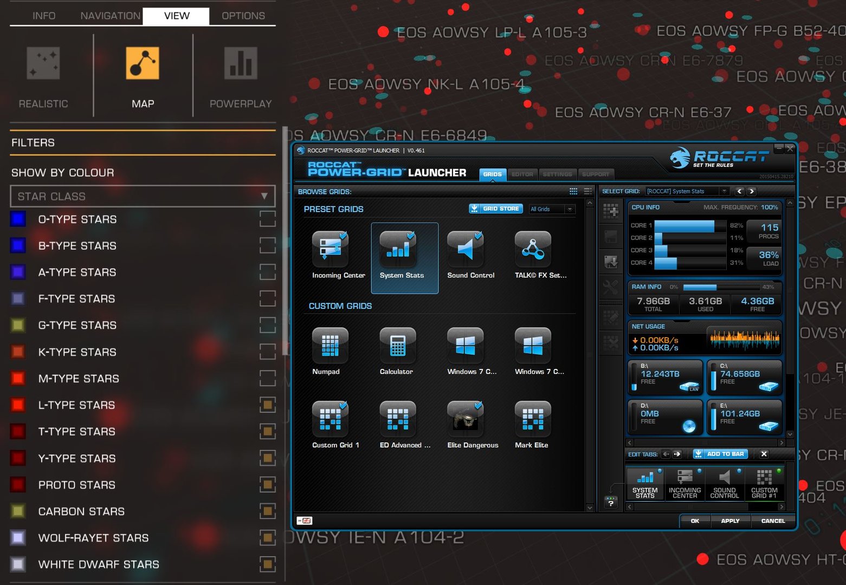Open the Select Grid System Stats dropdown
The height and width of the screenshot is (585, 846).
687,191
